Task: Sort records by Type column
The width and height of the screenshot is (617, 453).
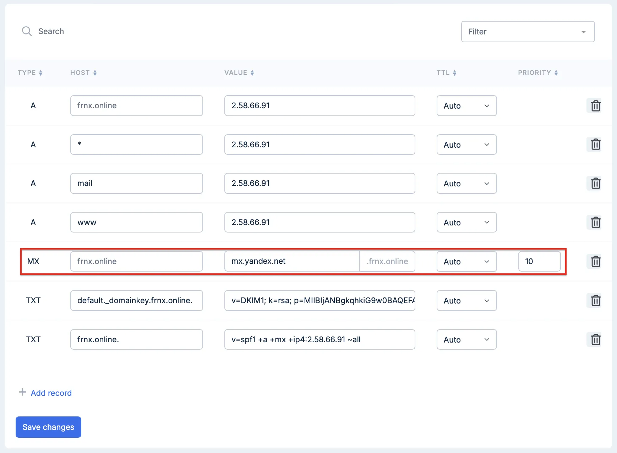Action: pyautogui.click(x=30, y=73)
